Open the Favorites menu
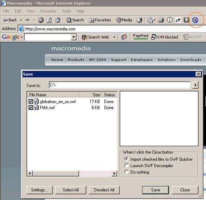The width and height of the screenshot is (206, 200). (x=48, y=11)
